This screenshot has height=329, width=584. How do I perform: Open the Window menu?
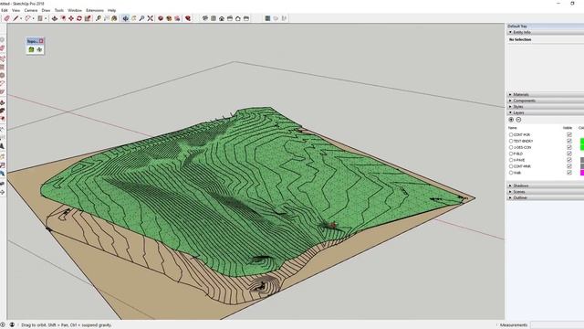pyautogui.click(x=75, y=10)
